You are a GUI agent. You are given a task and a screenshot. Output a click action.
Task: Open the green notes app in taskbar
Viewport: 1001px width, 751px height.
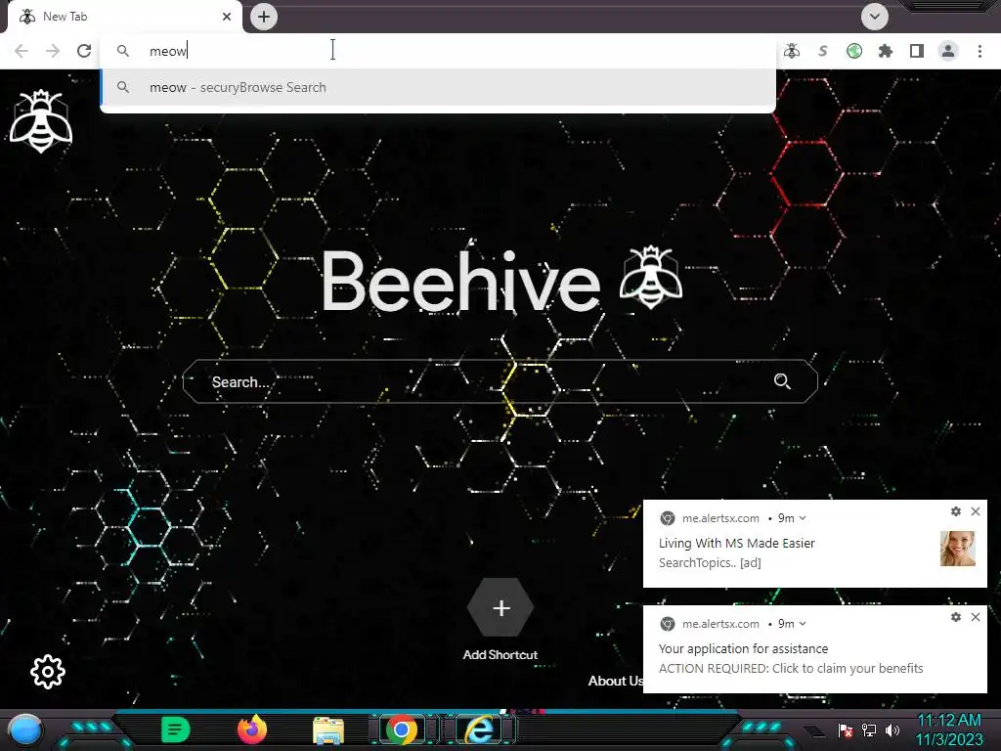click(x=175, y=729)
